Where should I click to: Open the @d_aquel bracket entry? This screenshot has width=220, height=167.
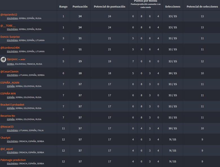coord(7,149)
